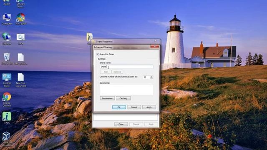This screenshot has width=267, height=150.
Task: Launch Google Chrome from the desktop
Action: 7,100
